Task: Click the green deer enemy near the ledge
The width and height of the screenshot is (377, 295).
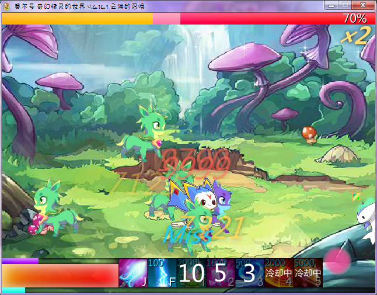Action: coord(143,134)
